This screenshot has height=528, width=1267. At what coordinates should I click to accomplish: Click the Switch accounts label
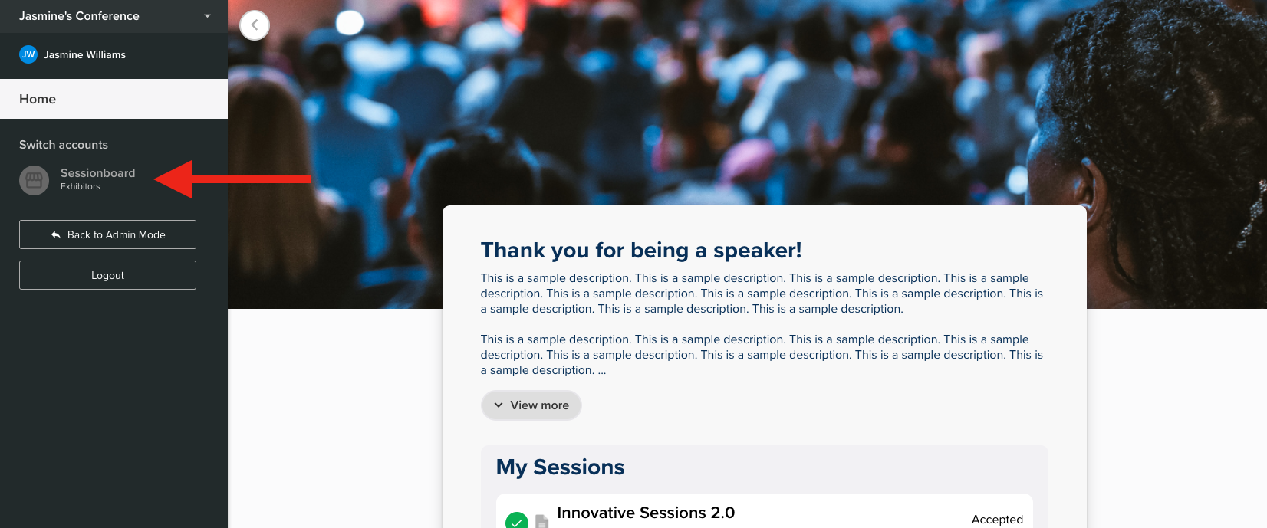click(64, 145)
